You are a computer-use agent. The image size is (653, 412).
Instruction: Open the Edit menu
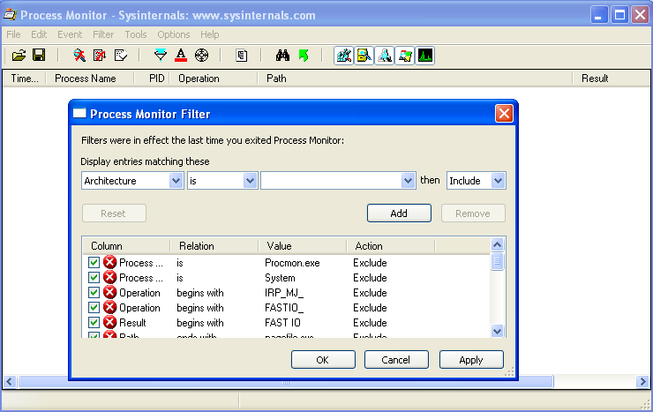click(39, 34)
